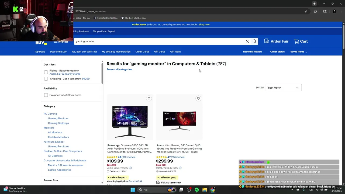The width and height of the screenshot is (345, 194).
Task: Show hidden system tray icons
Action: tap(292, 190)
